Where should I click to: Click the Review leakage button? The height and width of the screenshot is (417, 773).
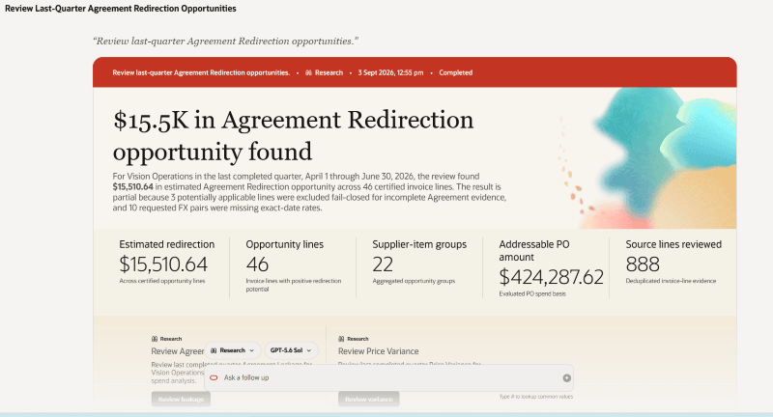(x=181, y=399)
